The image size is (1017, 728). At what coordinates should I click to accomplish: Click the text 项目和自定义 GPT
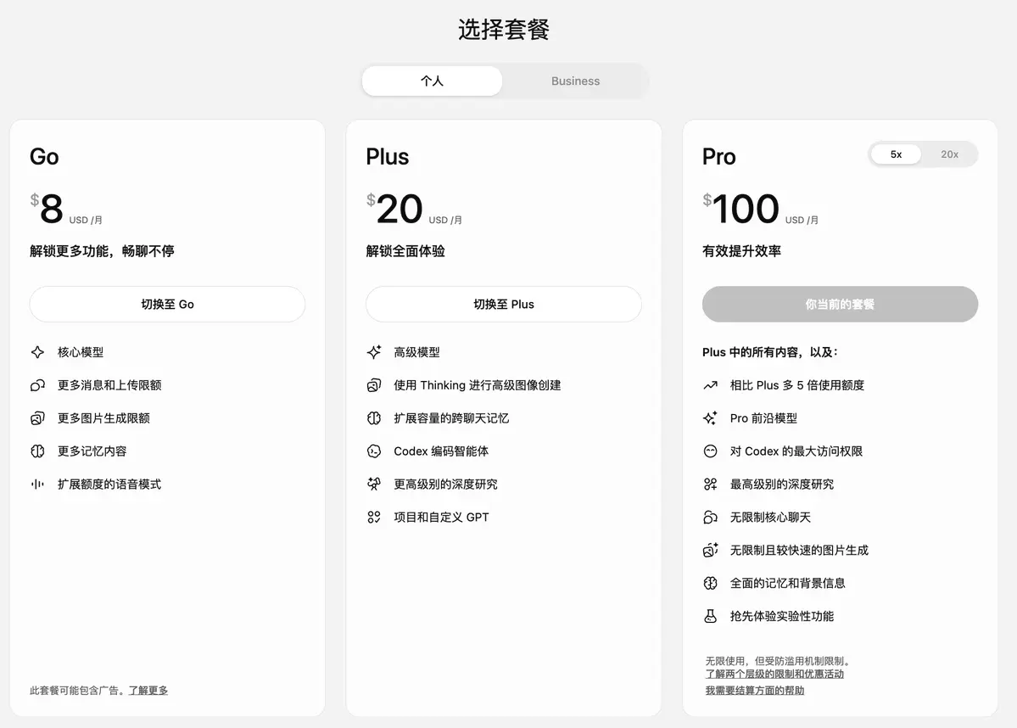(x=441, y=517)
